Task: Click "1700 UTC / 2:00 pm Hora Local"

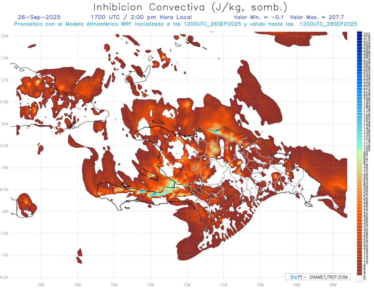Action: [141, 17]
